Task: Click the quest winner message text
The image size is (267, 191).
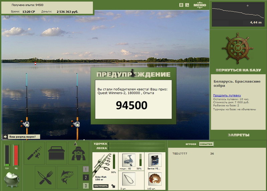Action: coord(132,91)
